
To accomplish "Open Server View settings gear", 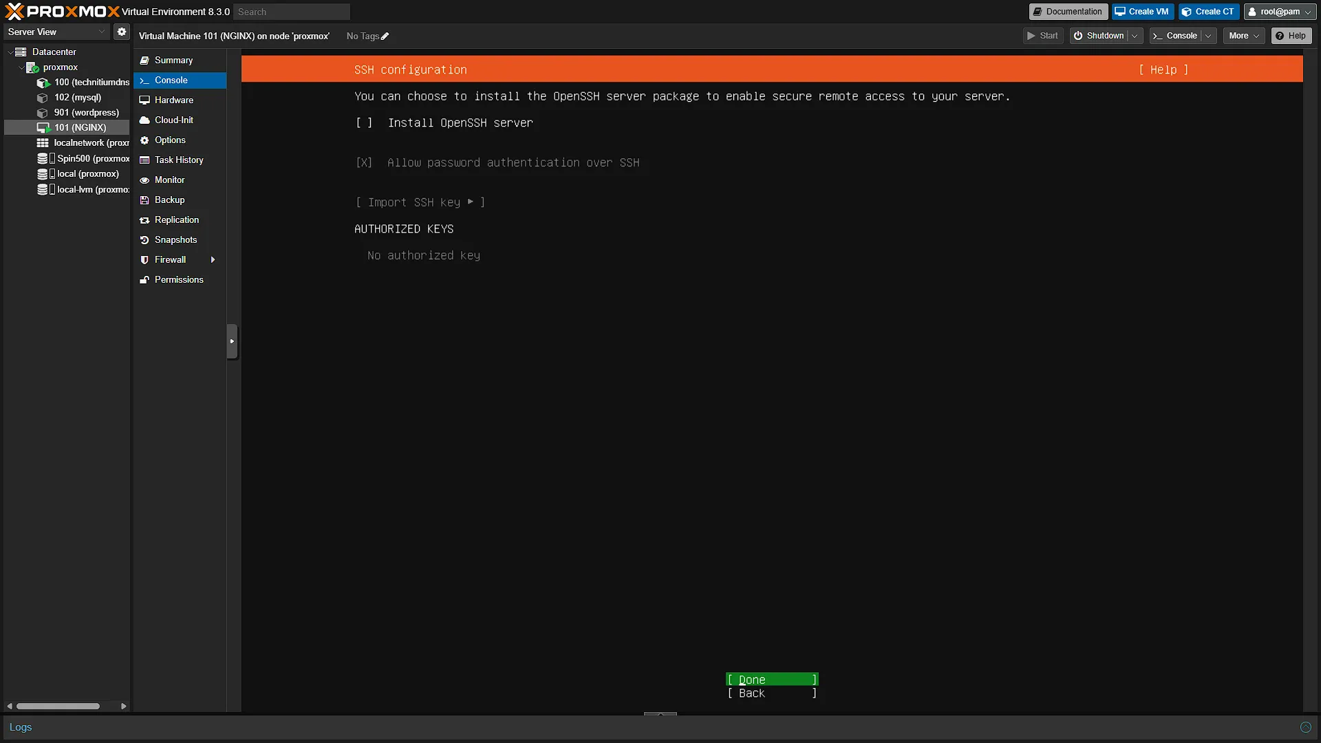I will (122, 32).
